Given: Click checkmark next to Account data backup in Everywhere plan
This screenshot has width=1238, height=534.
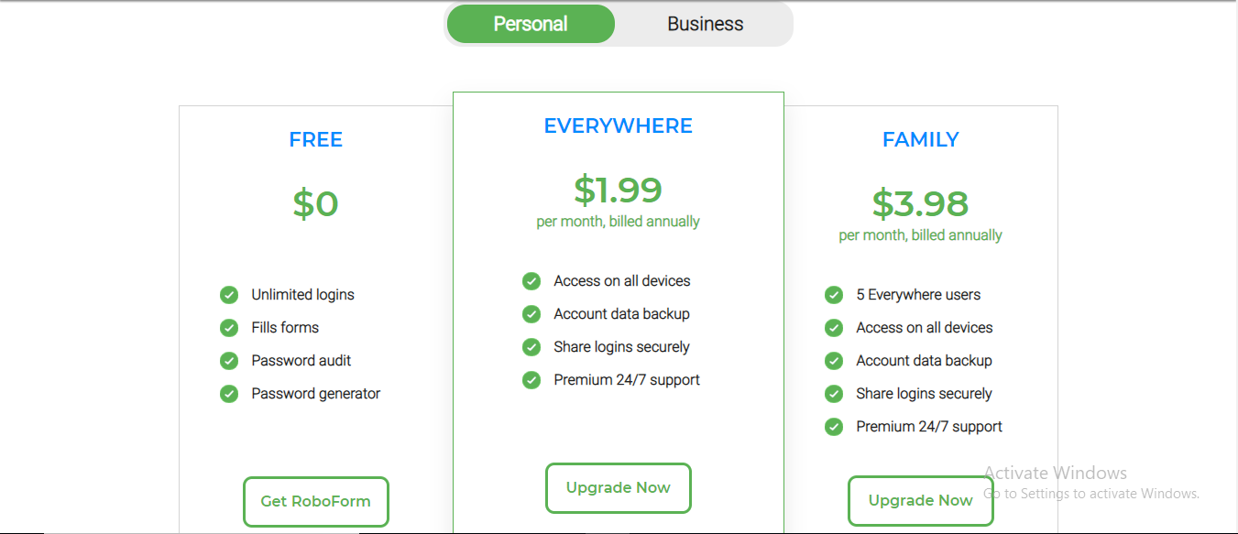Looking at the screenshot, I should tap(531, 314).
